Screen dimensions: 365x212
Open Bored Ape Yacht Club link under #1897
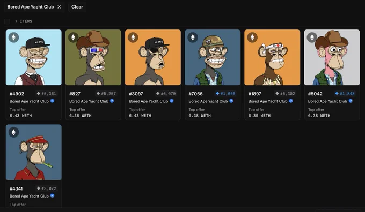tap(268, 101)
